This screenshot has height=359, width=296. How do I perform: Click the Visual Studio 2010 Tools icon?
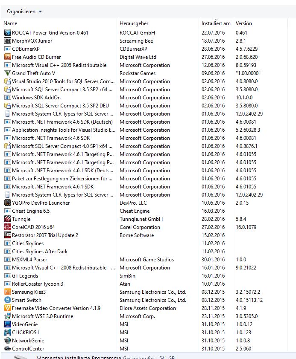click(x=8, y=81)
